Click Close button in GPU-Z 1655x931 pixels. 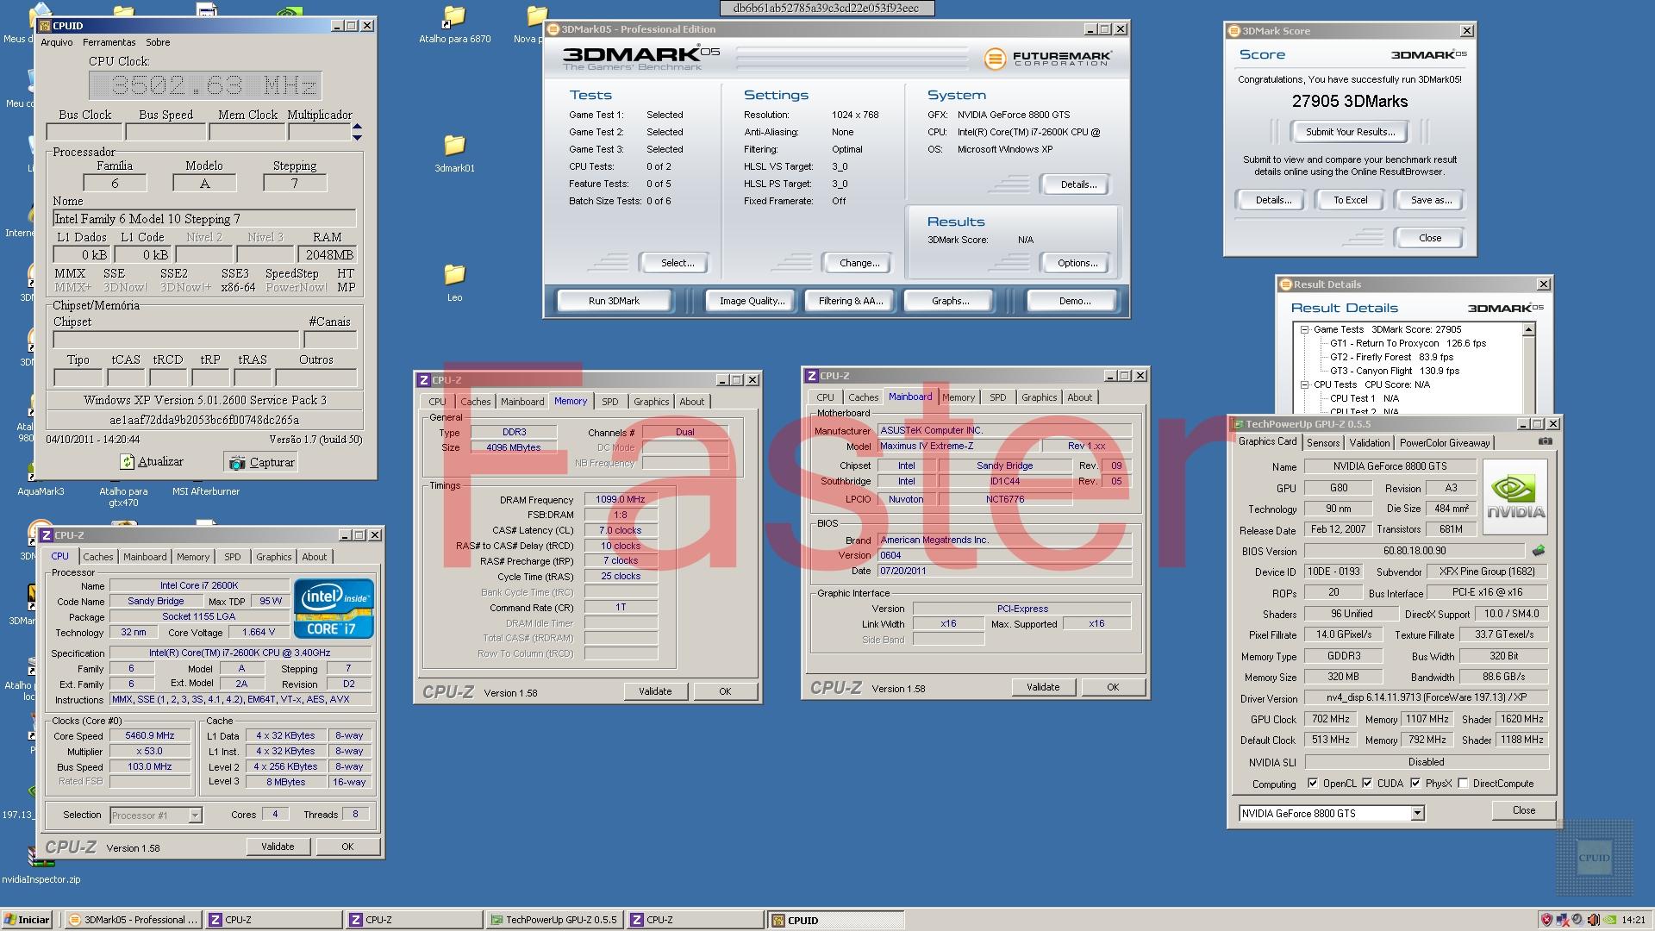tap(1524, 810)
